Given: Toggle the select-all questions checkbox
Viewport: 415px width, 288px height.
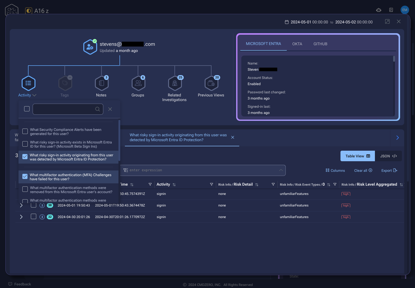Looking at the screenshot, I should coord(27,109).
